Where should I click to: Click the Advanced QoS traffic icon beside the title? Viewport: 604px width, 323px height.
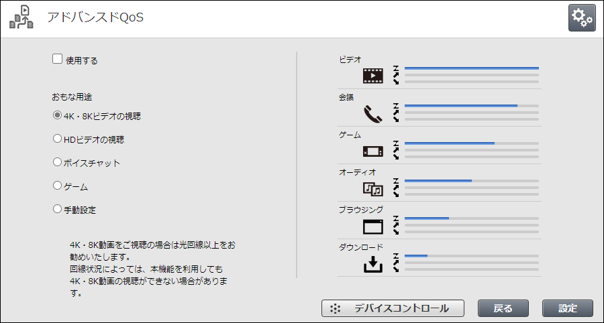click(x=21, y=17)
